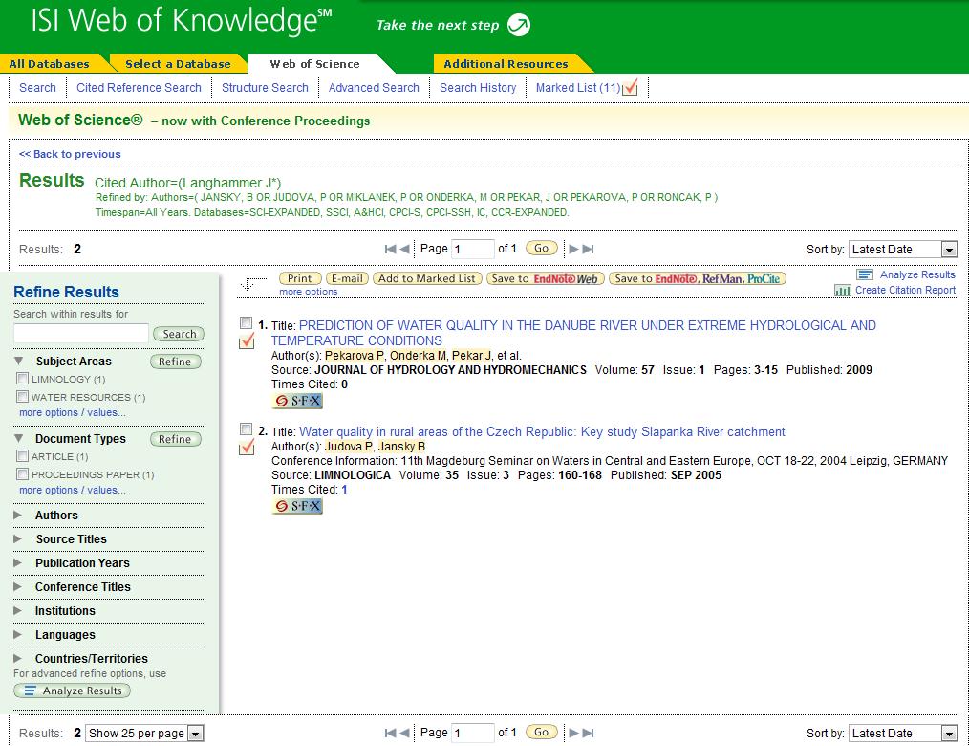Click the E-mail button
This screenshot has width=969, height=746.
pyautogui.click(x=347, y=278)
